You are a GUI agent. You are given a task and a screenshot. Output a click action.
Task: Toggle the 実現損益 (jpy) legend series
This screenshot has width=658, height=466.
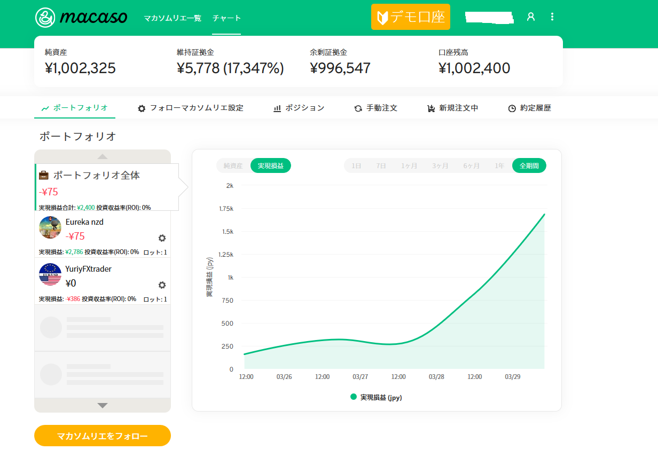(x=376, y=397)
